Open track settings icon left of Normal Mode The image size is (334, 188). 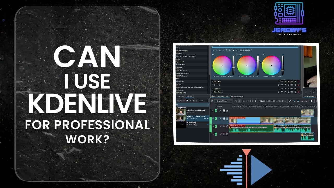[x=212, y=101]
